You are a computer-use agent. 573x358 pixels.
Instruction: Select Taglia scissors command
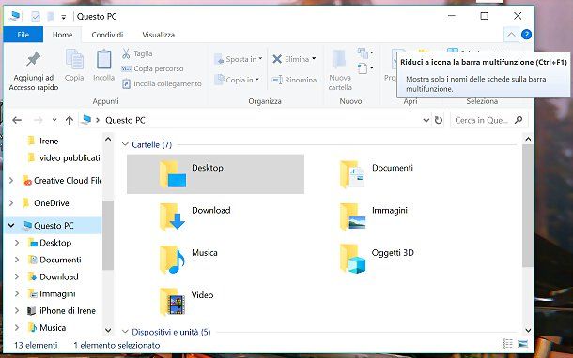tap(137, 53)
